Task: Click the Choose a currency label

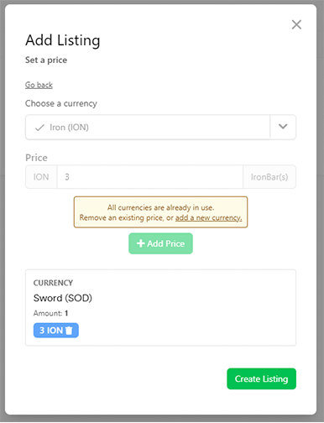Action: click(x=61, y=103)
